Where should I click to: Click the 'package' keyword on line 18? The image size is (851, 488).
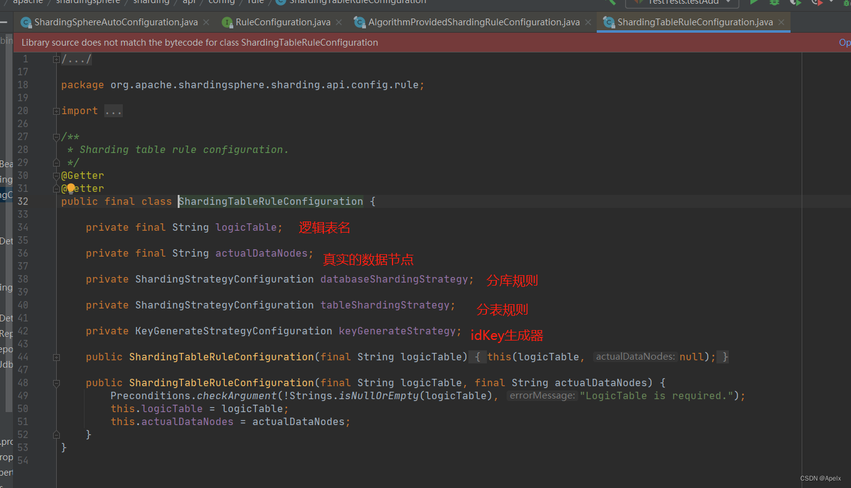tap(83, 85)
